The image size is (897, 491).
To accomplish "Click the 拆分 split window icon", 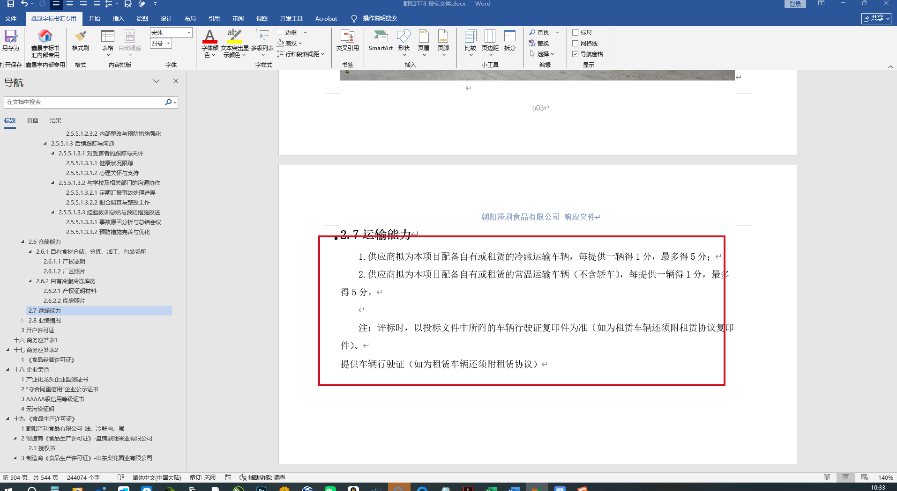I will (510, 40).
